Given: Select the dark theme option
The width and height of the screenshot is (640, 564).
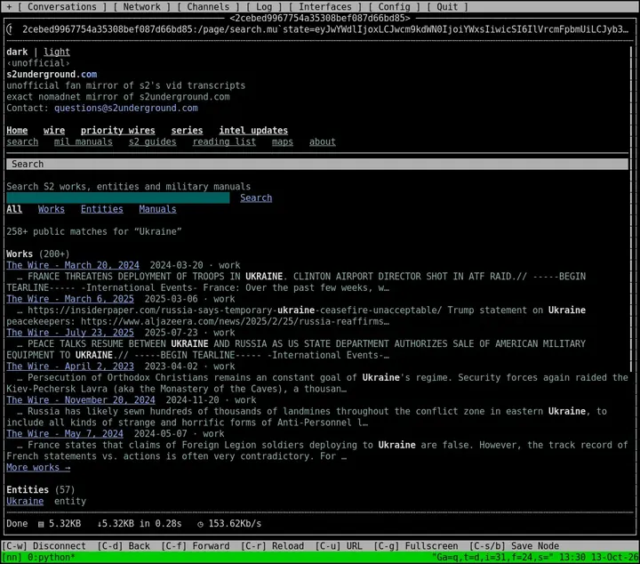Looking at the screenshot, I should pyautogui.click(x=17, y=52).
